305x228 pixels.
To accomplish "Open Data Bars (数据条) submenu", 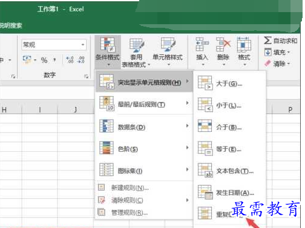I will point(144,126).
